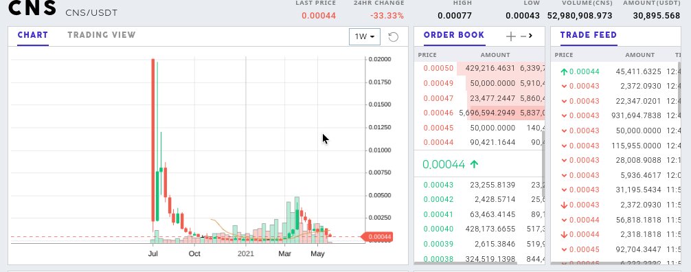Click the red 0.00044 price tag on chart axis
The height and width of the screenshot is (272, 691).
[x=377, y=237]
